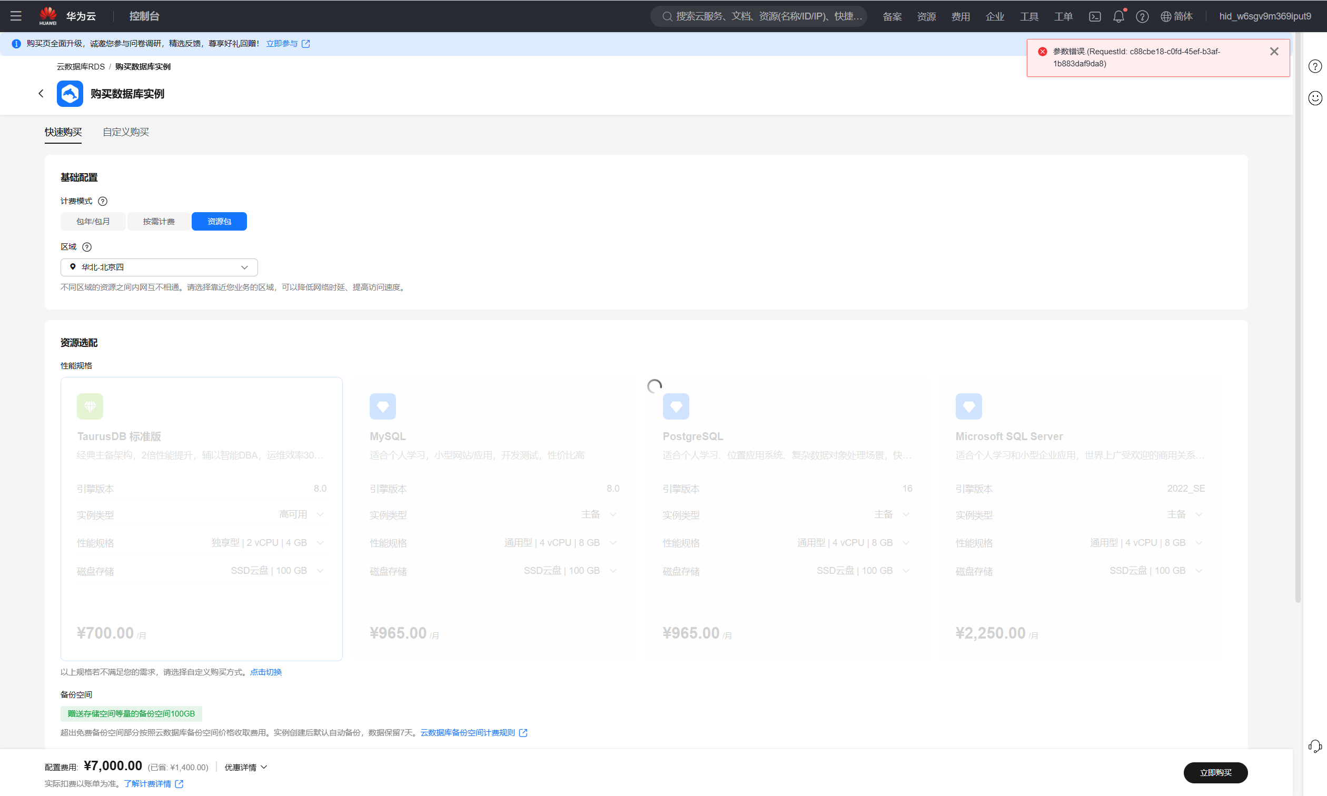Open the 费用 menu in top bar
Screen dimensions: 1327x796
click(x=960, y=17)
